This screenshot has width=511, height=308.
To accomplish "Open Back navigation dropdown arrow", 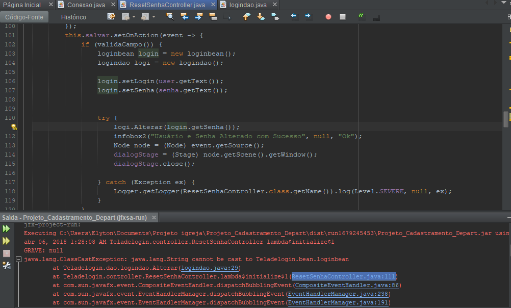I will click(134, 17).
